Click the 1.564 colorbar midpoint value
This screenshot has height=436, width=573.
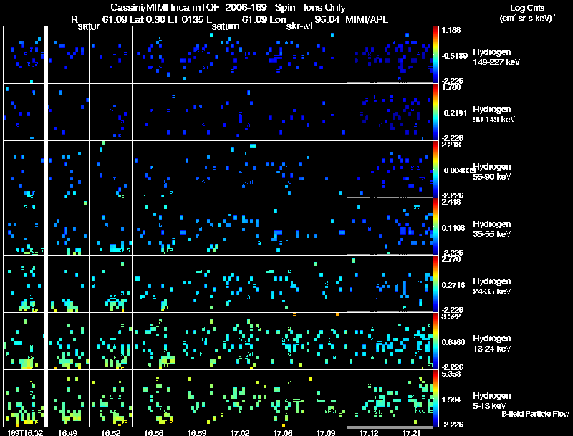[x=451, y=400]
